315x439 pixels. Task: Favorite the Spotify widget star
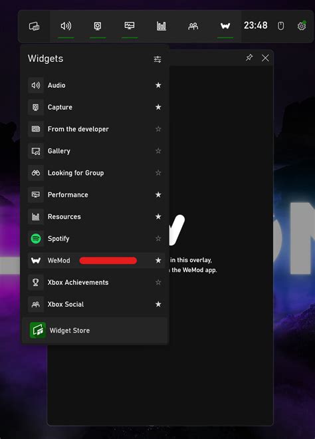point(158,239)
